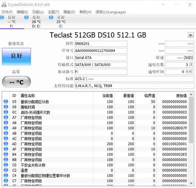Click raw value 0000002B007F
196x188 pixels.
point(175,128)
